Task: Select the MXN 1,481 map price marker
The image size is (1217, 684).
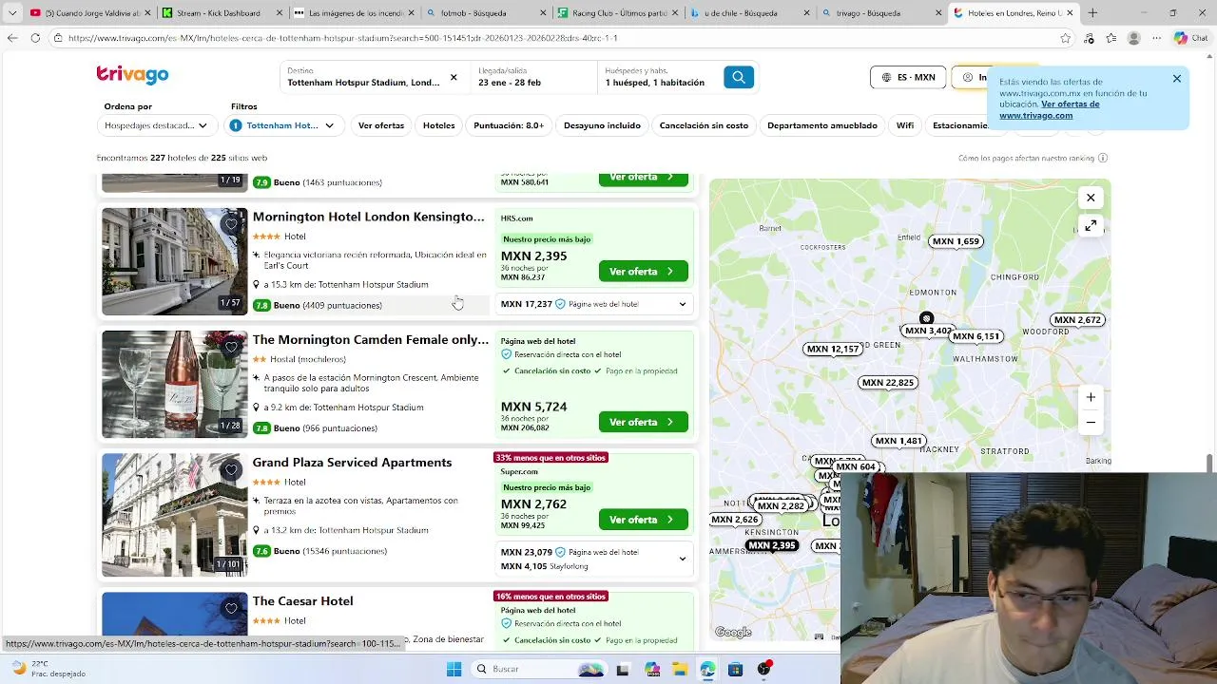Action: pos(898,441)
